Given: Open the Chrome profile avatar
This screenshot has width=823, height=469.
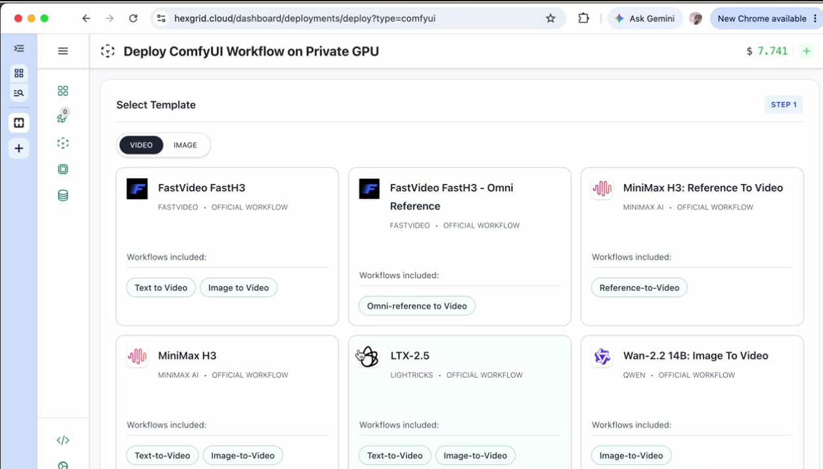Looking at the screenshot, I should pos(696,18).
